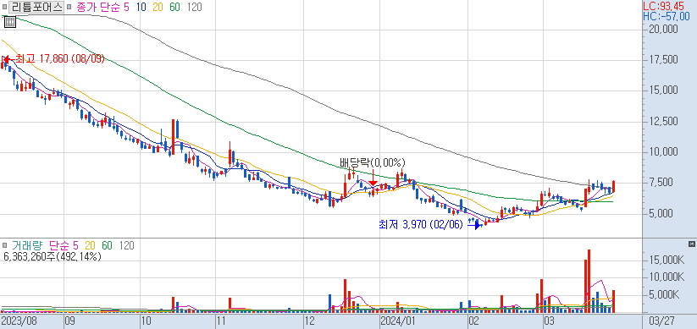The height and width of the screenshot is (329, 697).
Task: Click the 20,000 price axis label
Action: pyautogui.click(x=663, y=29)
